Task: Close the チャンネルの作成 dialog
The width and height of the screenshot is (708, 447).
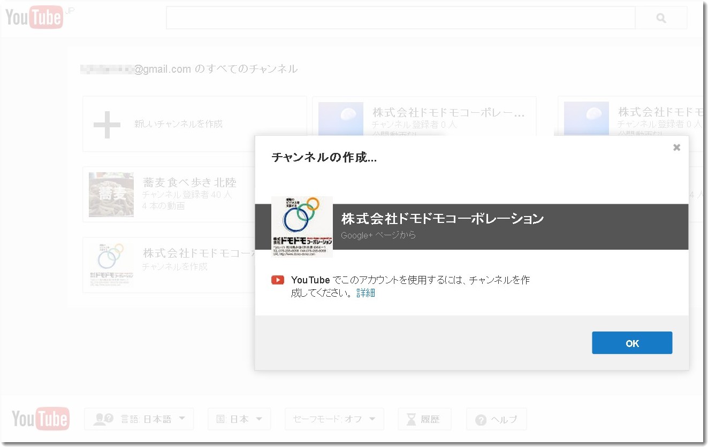Action: [x=676, y=147]
